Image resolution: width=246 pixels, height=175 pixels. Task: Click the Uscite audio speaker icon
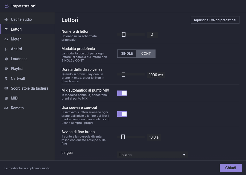pos(6,19)
